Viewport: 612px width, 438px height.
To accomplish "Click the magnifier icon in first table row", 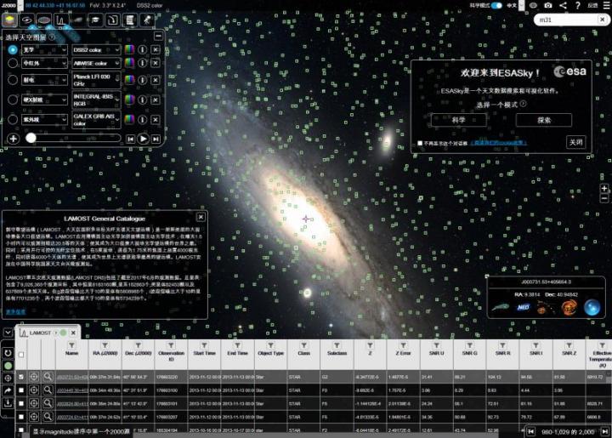I will tap(48, 377).
